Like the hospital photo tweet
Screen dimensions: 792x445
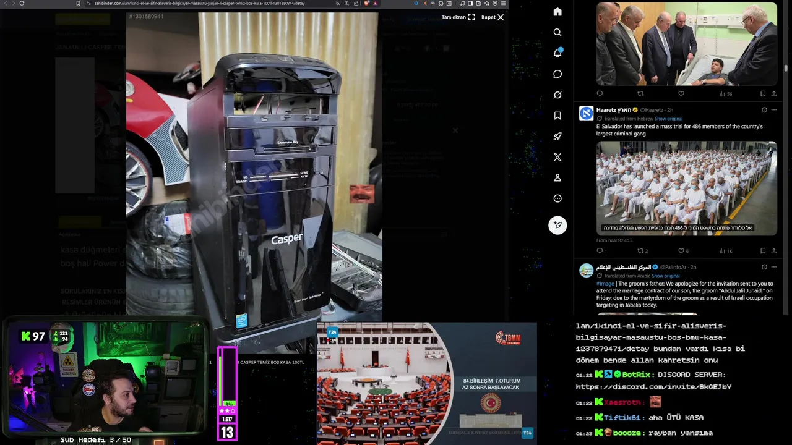click(x=681, y=93)
